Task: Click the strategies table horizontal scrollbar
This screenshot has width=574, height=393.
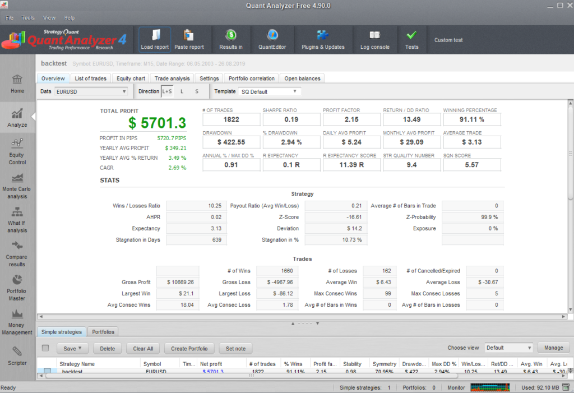Action: point(252,376)
